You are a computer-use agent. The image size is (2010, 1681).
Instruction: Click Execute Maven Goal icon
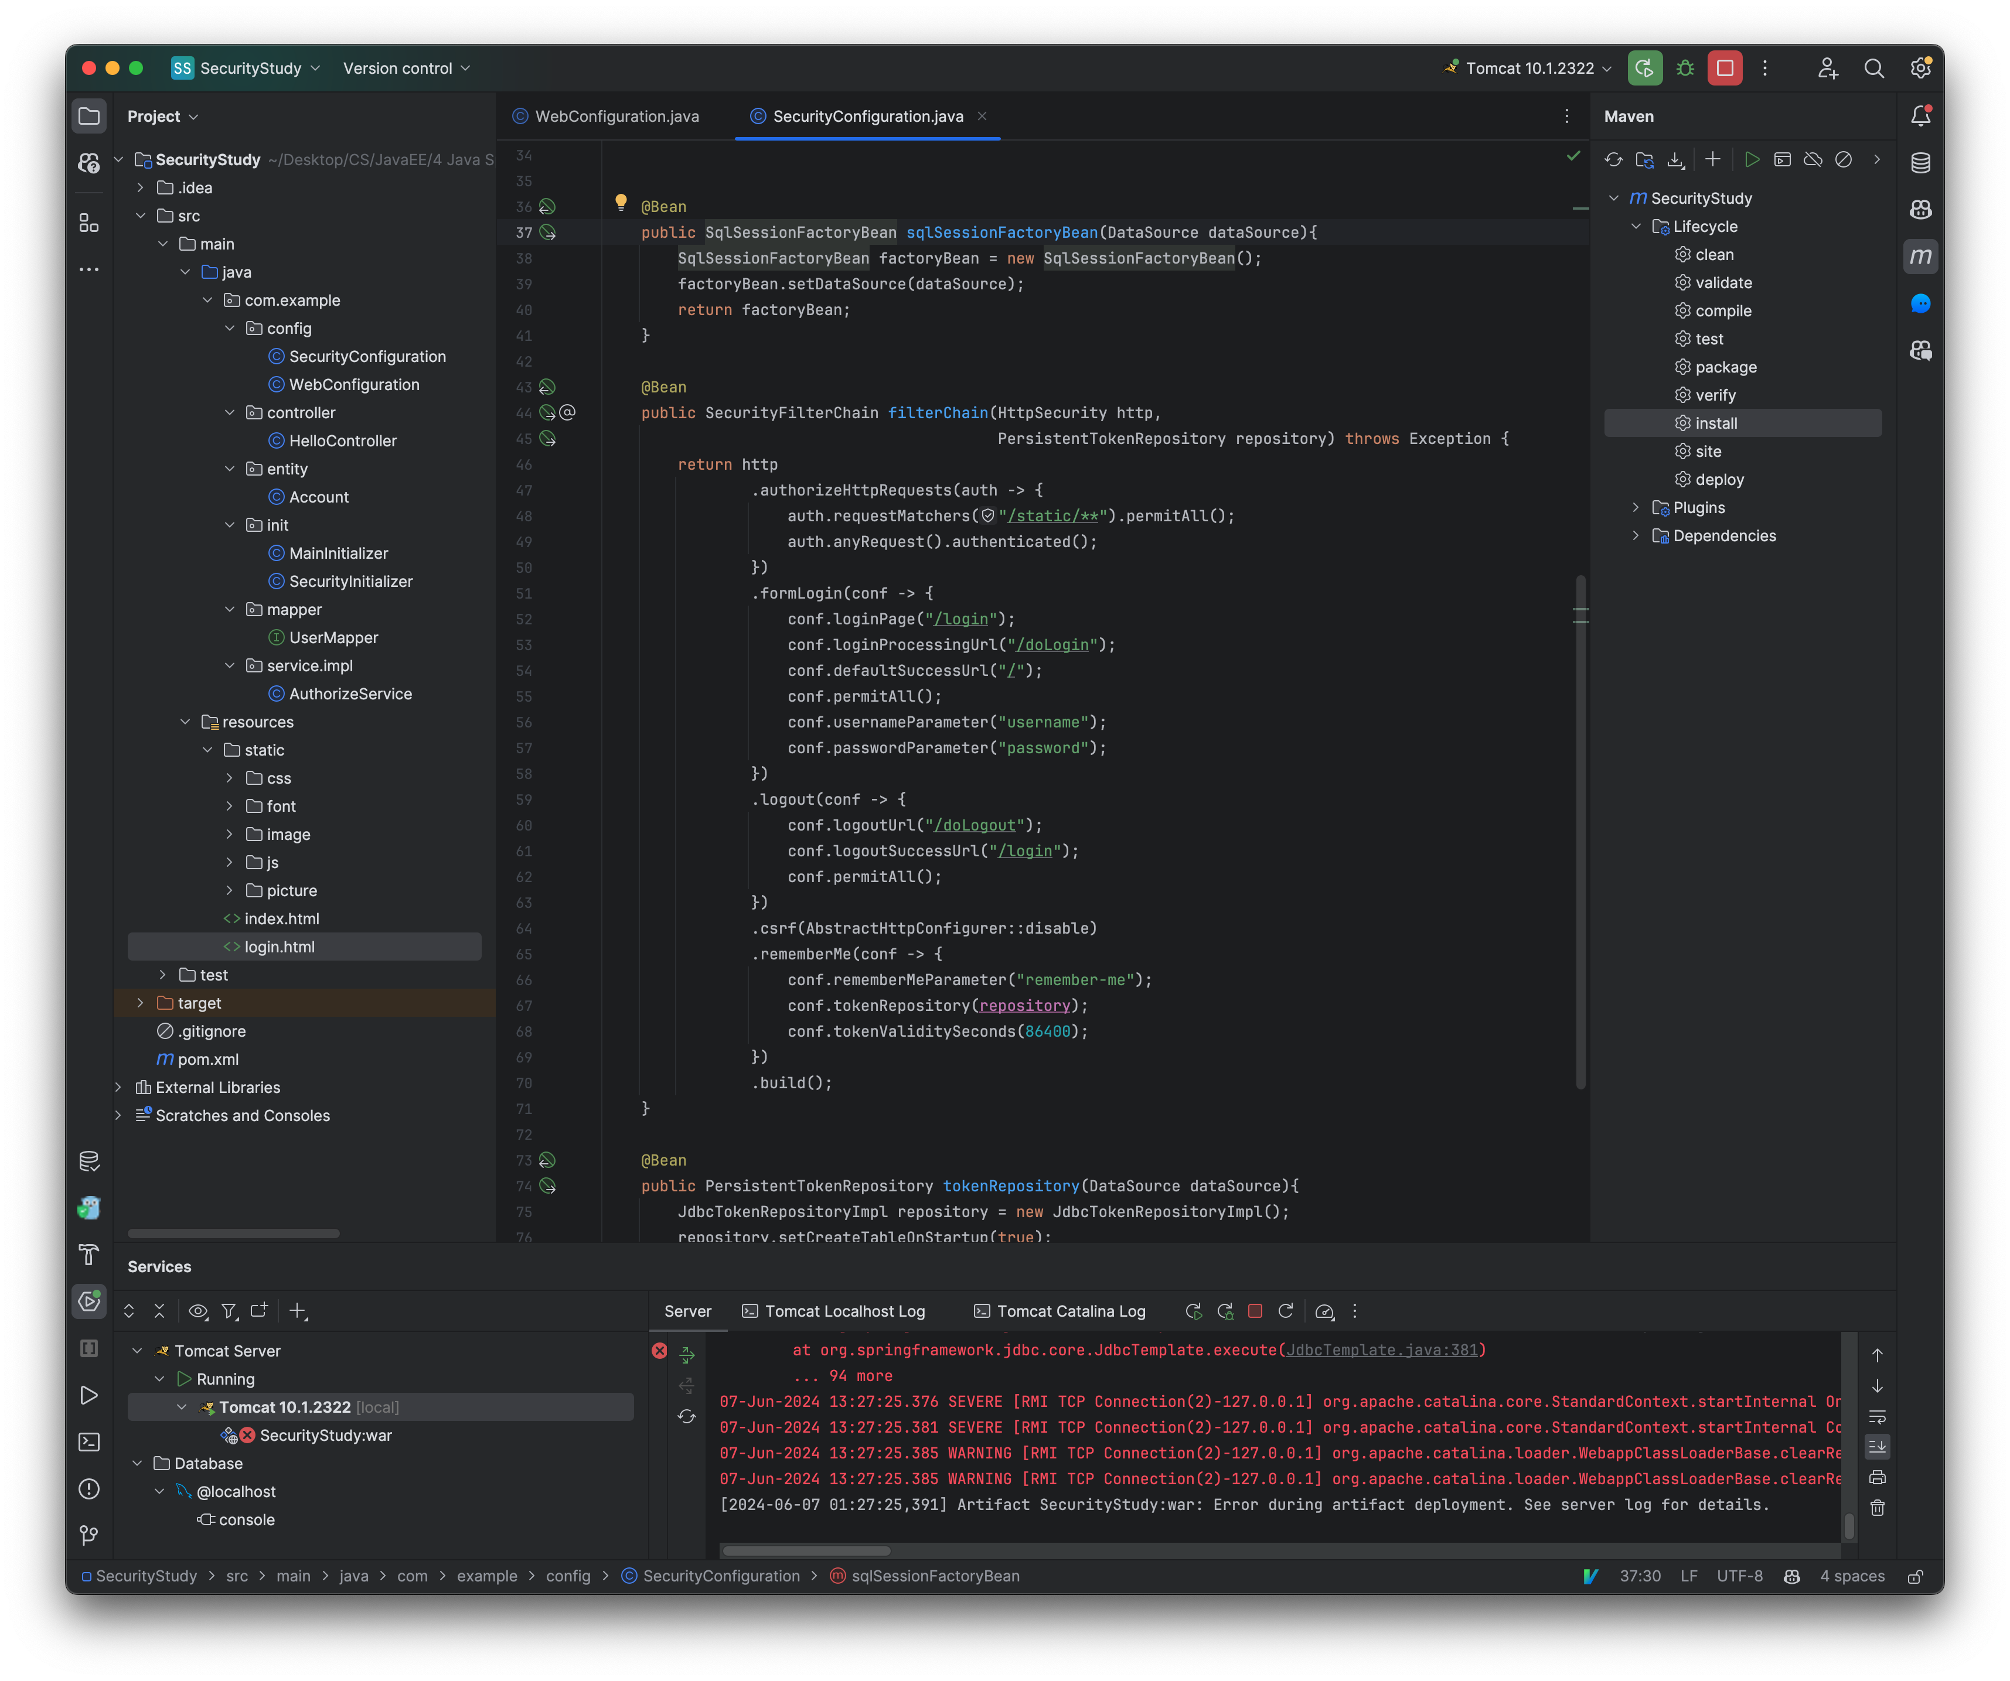[x=1782, y=160]
